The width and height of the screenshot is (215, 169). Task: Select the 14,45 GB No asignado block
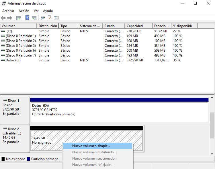87,138
